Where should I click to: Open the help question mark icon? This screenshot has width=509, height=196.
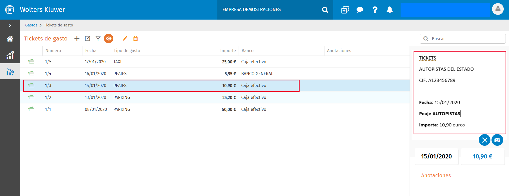(x=375, y=10)
